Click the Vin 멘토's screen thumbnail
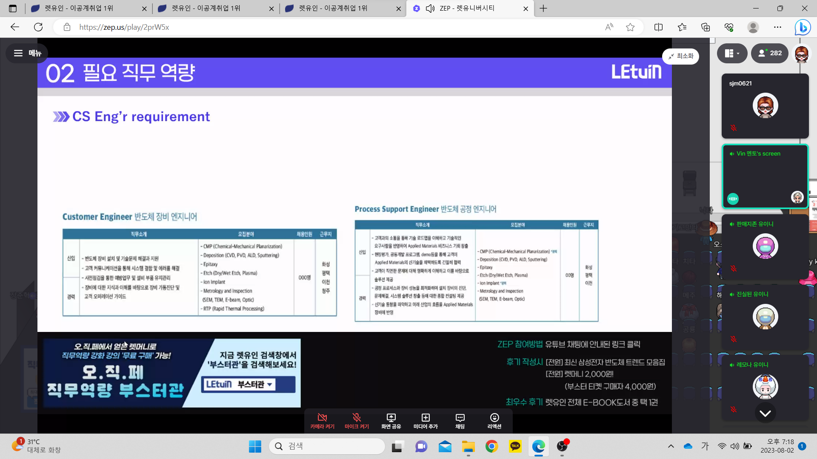Viewport: 817px width, 459px height. tap(765, 176)
